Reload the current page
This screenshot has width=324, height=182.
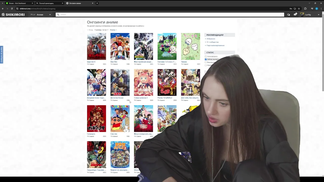tap(12, 9)
